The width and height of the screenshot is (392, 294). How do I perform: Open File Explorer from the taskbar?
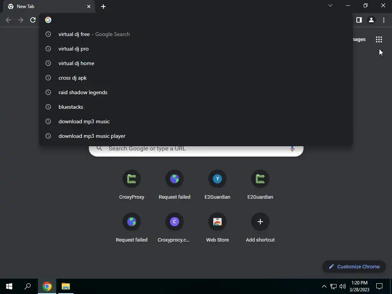click(66, 286)
